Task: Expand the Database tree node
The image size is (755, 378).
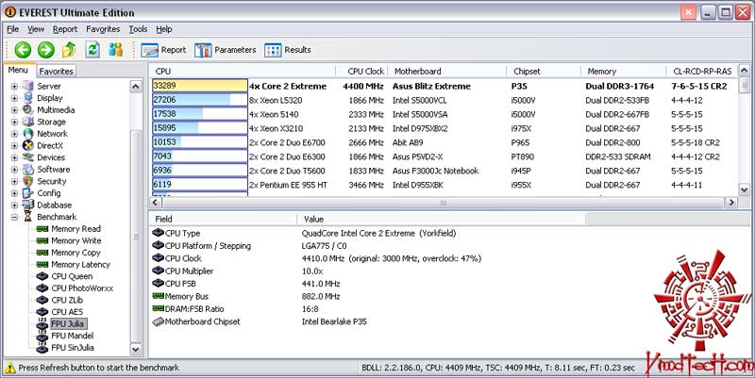Action: 14,205
